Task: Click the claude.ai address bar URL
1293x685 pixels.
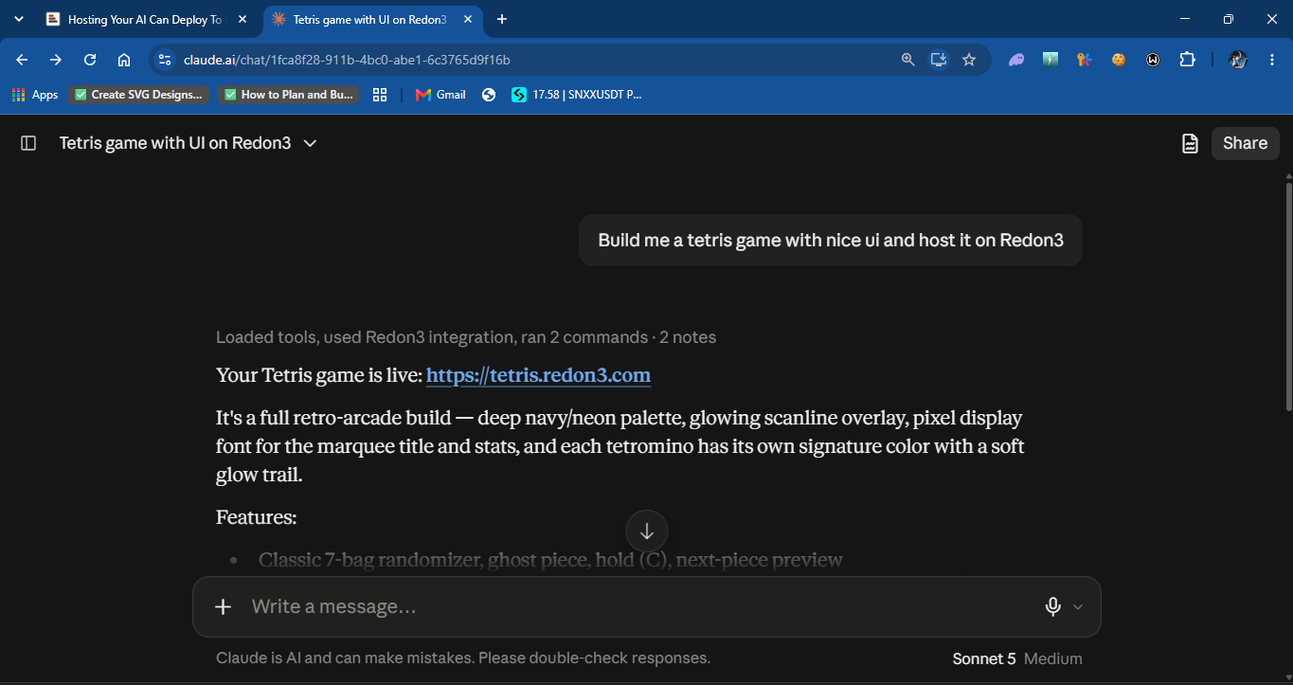Action: click(x=347, y=60)
